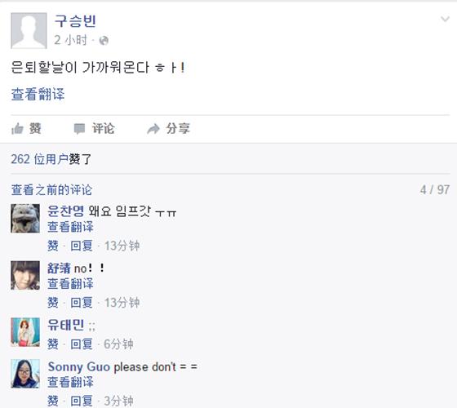Open 윤찬영 commenter avatar

point(25,219)
